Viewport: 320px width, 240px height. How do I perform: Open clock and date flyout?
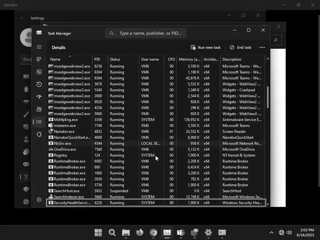pos(305,232)
